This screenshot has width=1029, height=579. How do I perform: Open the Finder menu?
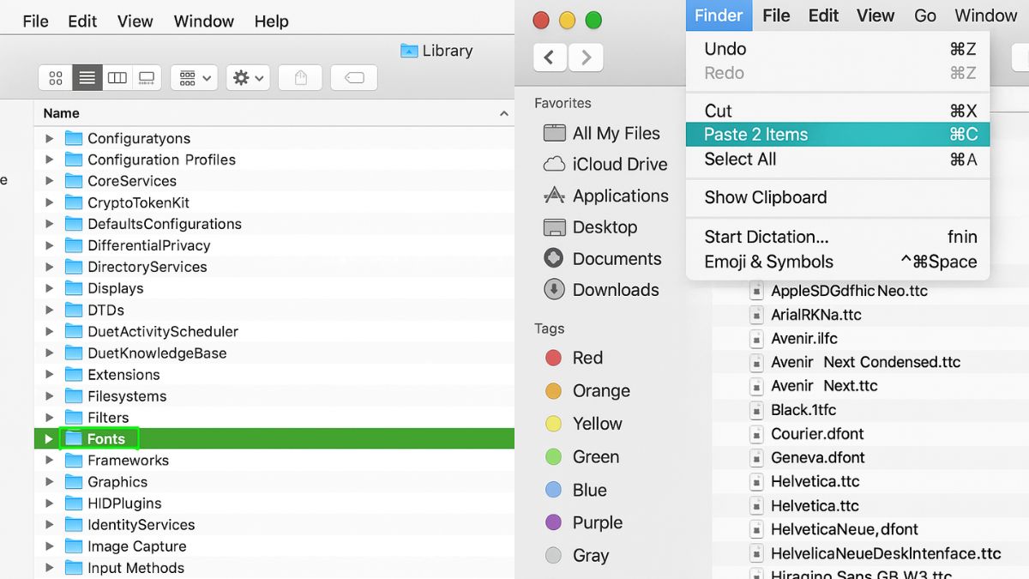tap(719, 15)
